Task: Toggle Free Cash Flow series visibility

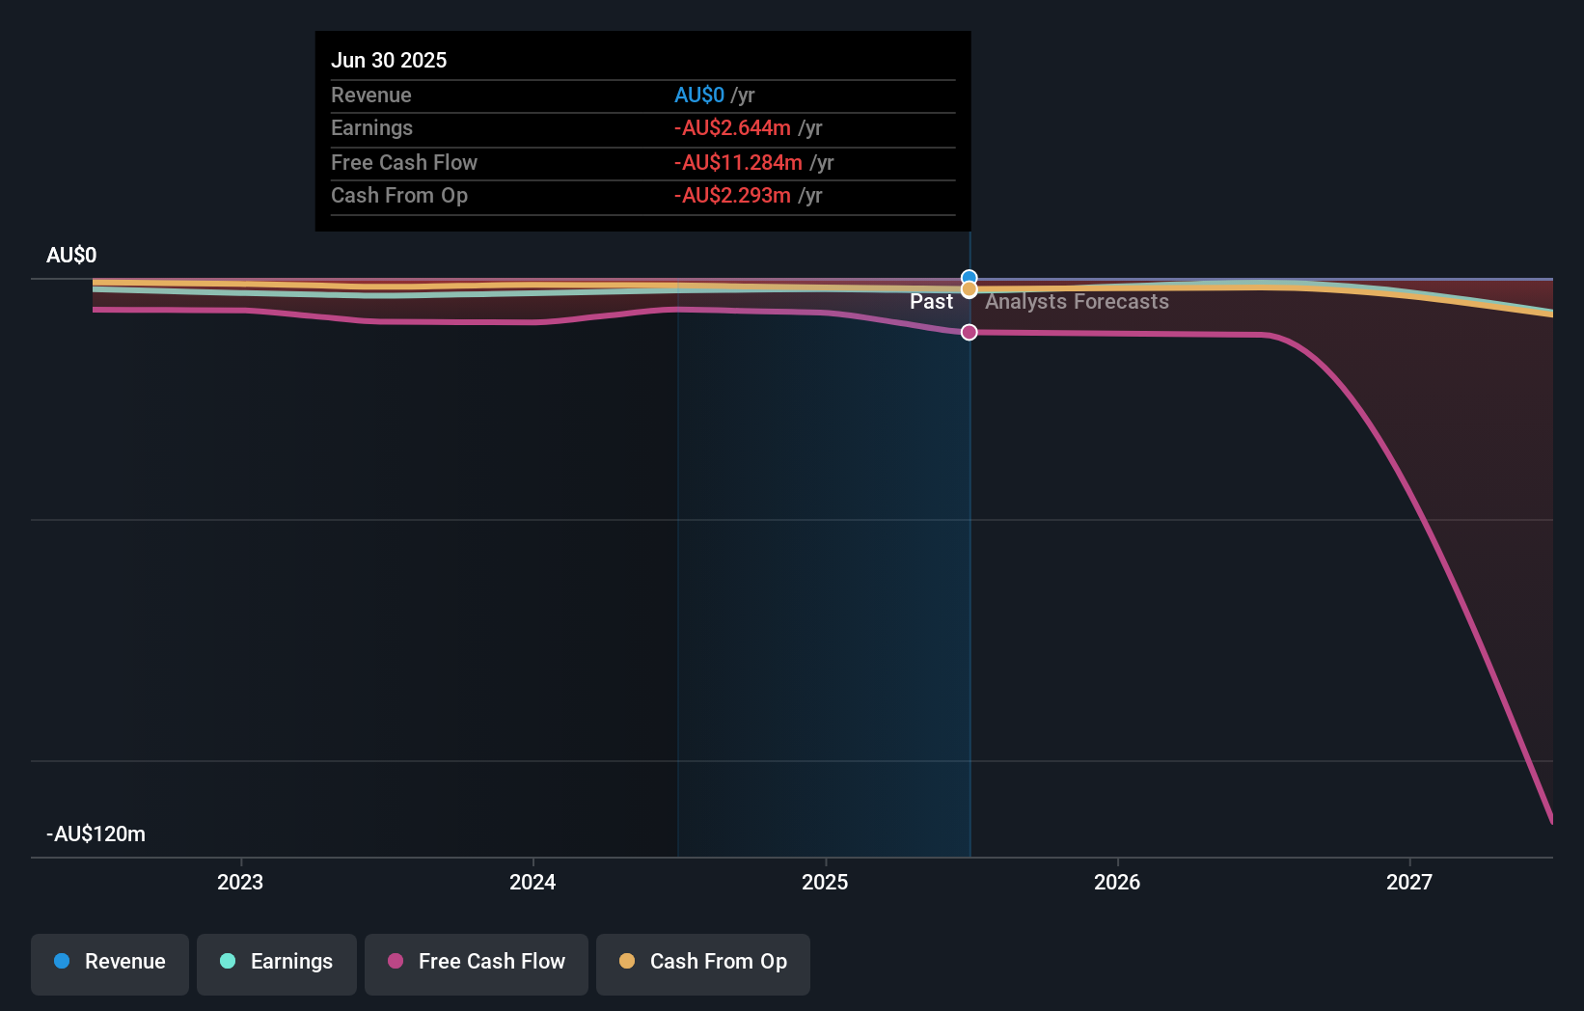Action: click(476, 964)
